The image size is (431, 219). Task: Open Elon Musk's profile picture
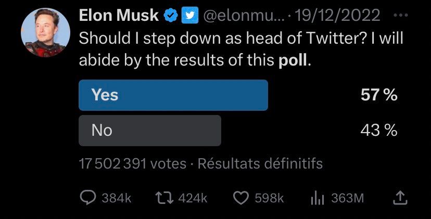pos(45,32)
